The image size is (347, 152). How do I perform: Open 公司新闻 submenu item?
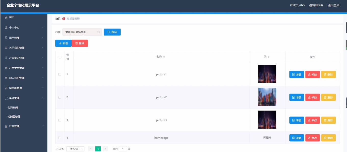click(x=13, y=108)
